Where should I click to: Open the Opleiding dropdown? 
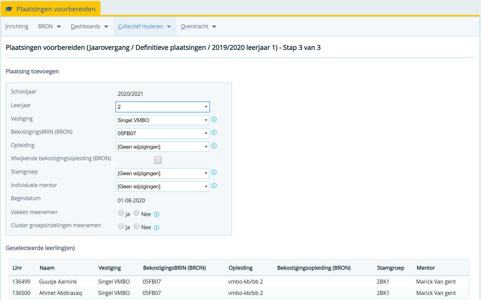coord(162,147)
